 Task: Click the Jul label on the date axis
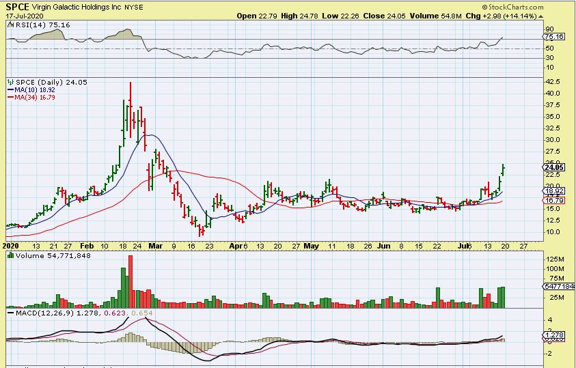463,246
